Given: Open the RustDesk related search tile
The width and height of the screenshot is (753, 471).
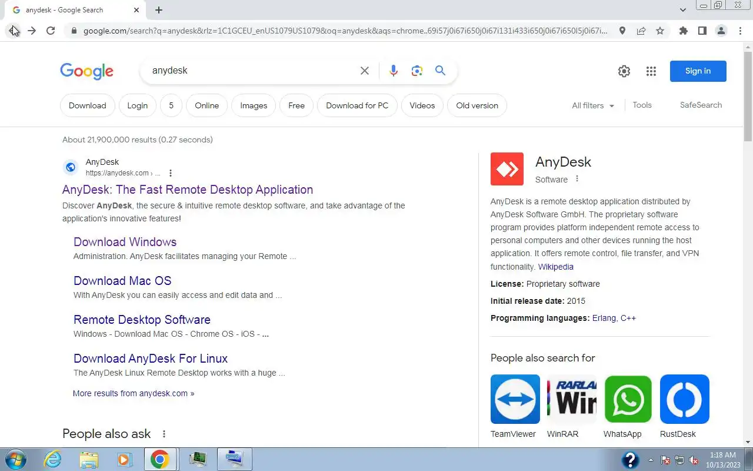Looking at the screenshot, I should click(x=684, y=406).
